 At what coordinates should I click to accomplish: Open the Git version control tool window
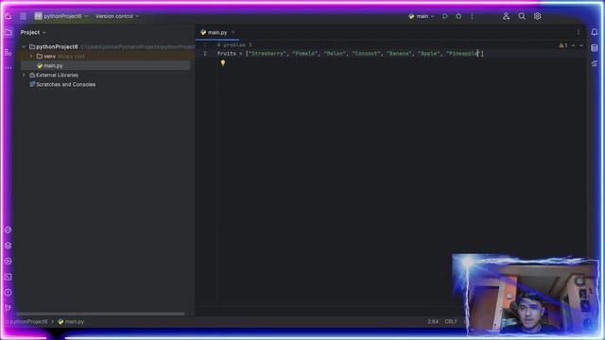coord(8,308)
